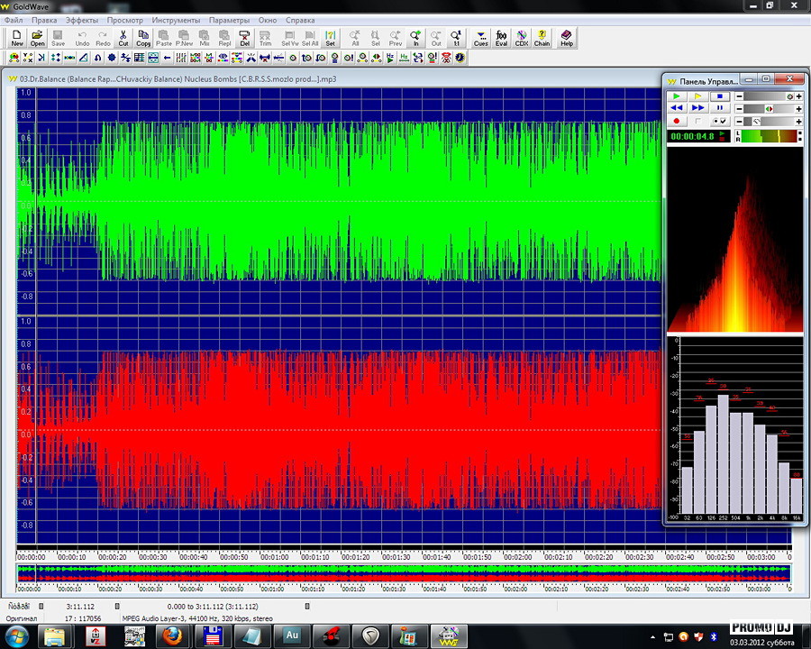This screenshot has width=811, height=649.
Task: Click the Help toolbar button
Action: (566, 38)
